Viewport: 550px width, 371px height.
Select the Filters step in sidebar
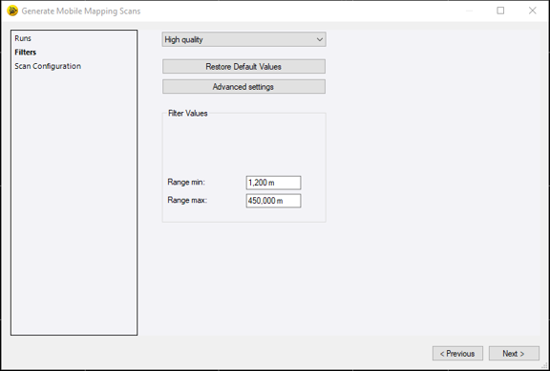25,53
